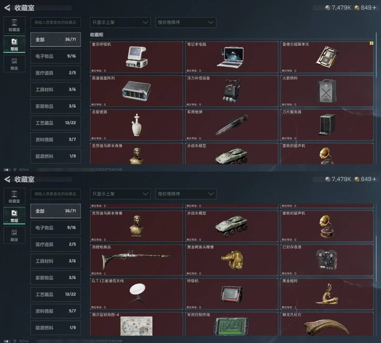Open the 限定 sidebar icon in upper screenshot
This screenshot has width=381, height=343.
pyautogui.click(x=14, y=64)
